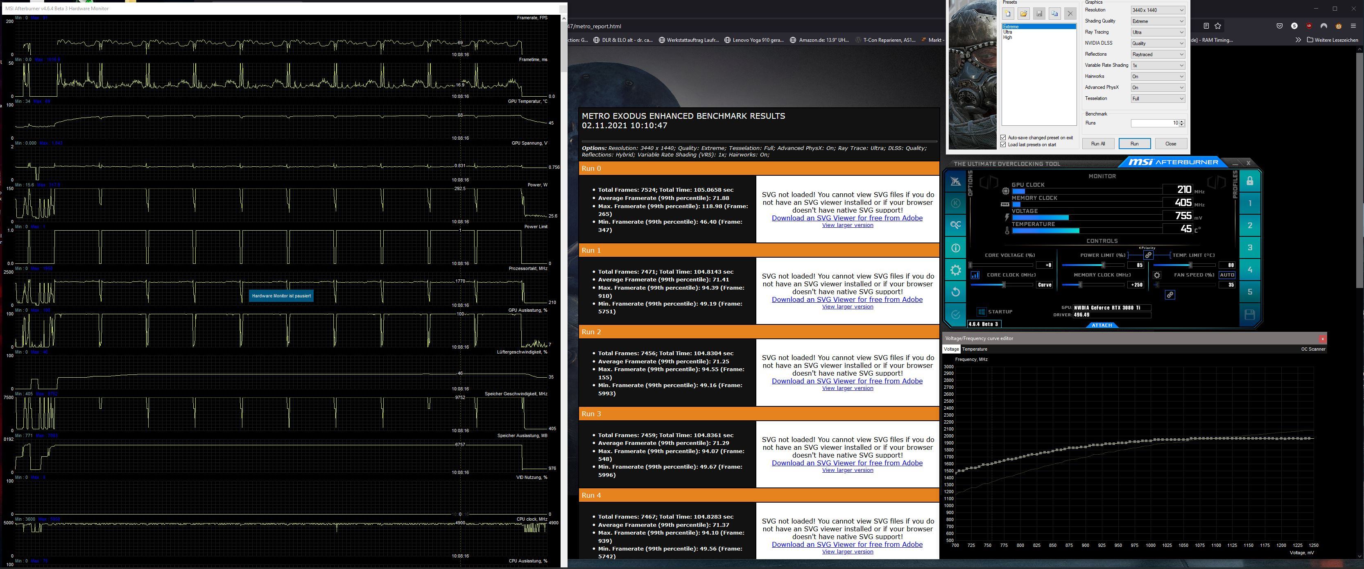1364x569 pixels.
Task: Open the fan speed settings gear
Action: coord(1157,275)
